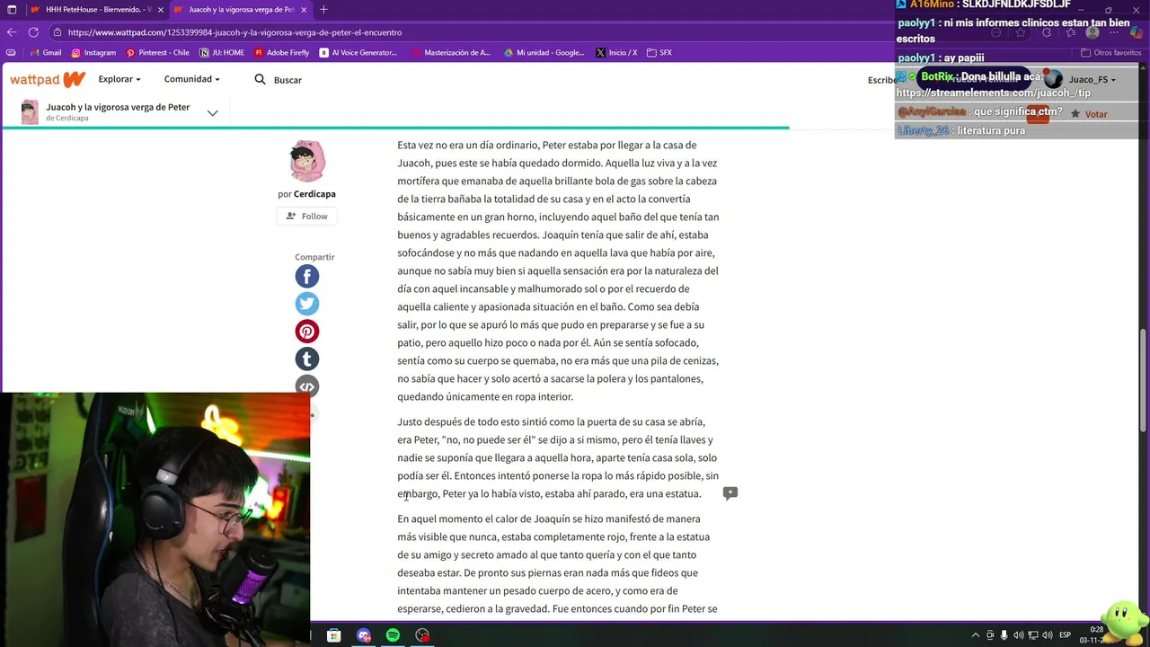Share the story on Tumblr

(307, 359)
